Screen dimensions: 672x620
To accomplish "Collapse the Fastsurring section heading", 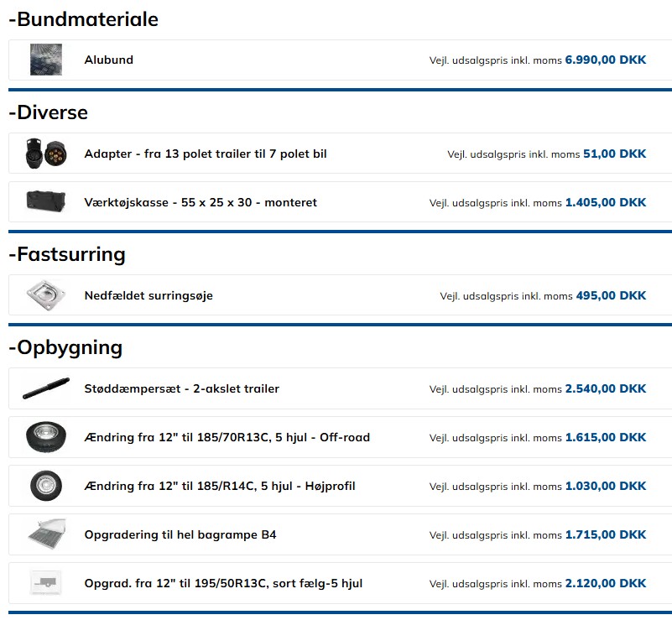I will [66, 254].
